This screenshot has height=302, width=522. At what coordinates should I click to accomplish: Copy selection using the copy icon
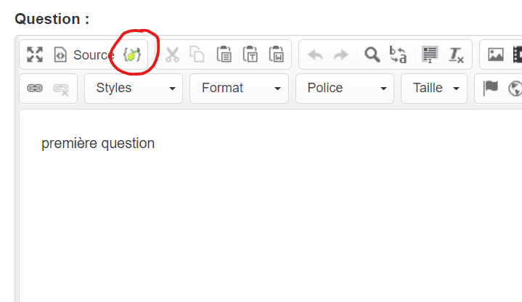click(197, 54)
